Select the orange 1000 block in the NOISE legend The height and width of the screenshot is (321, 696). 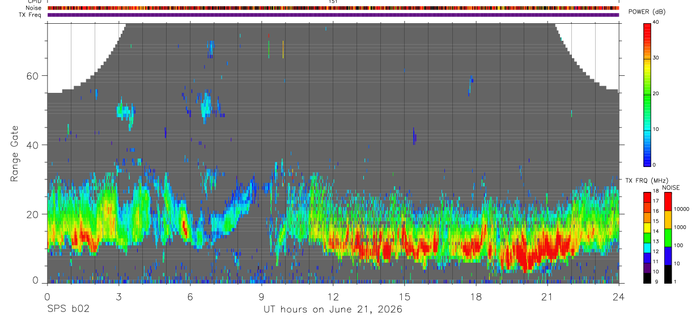click(x=668, y=219)
